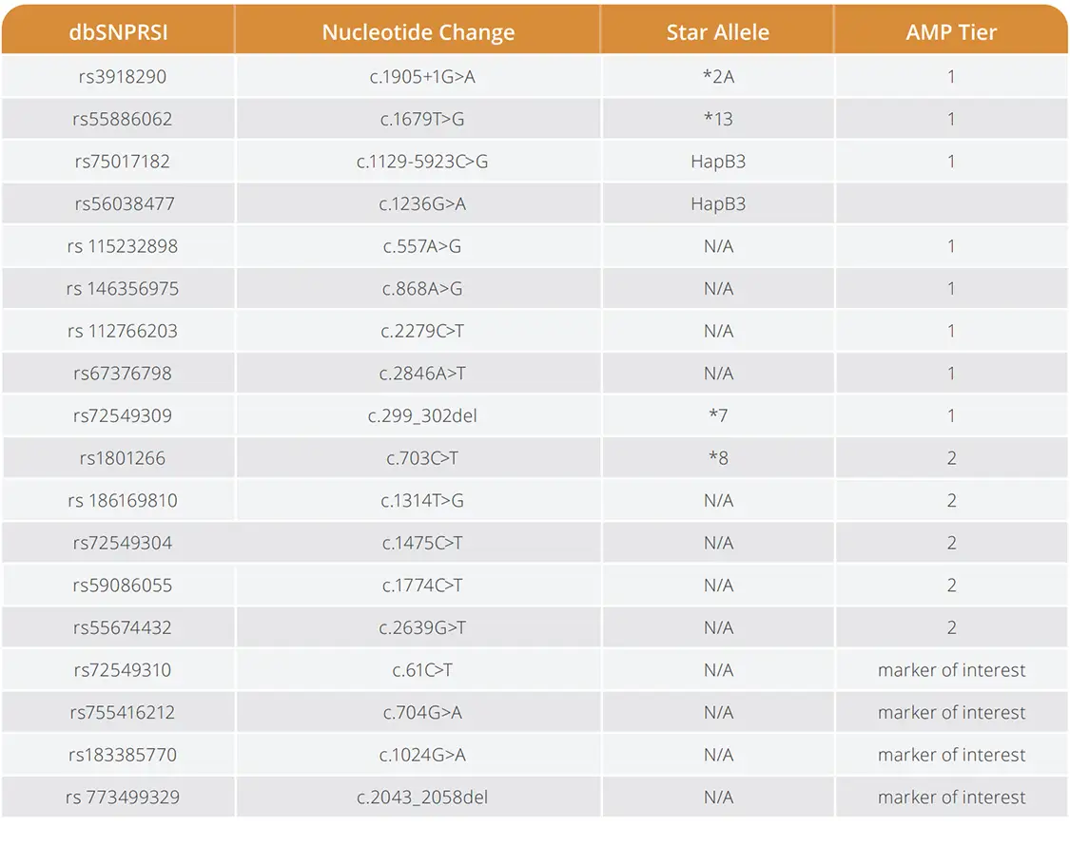The width and height of the screenshot is (1070, 846).
Task: Select the rs755416212 identifier
Action: (x=122, y=713)
